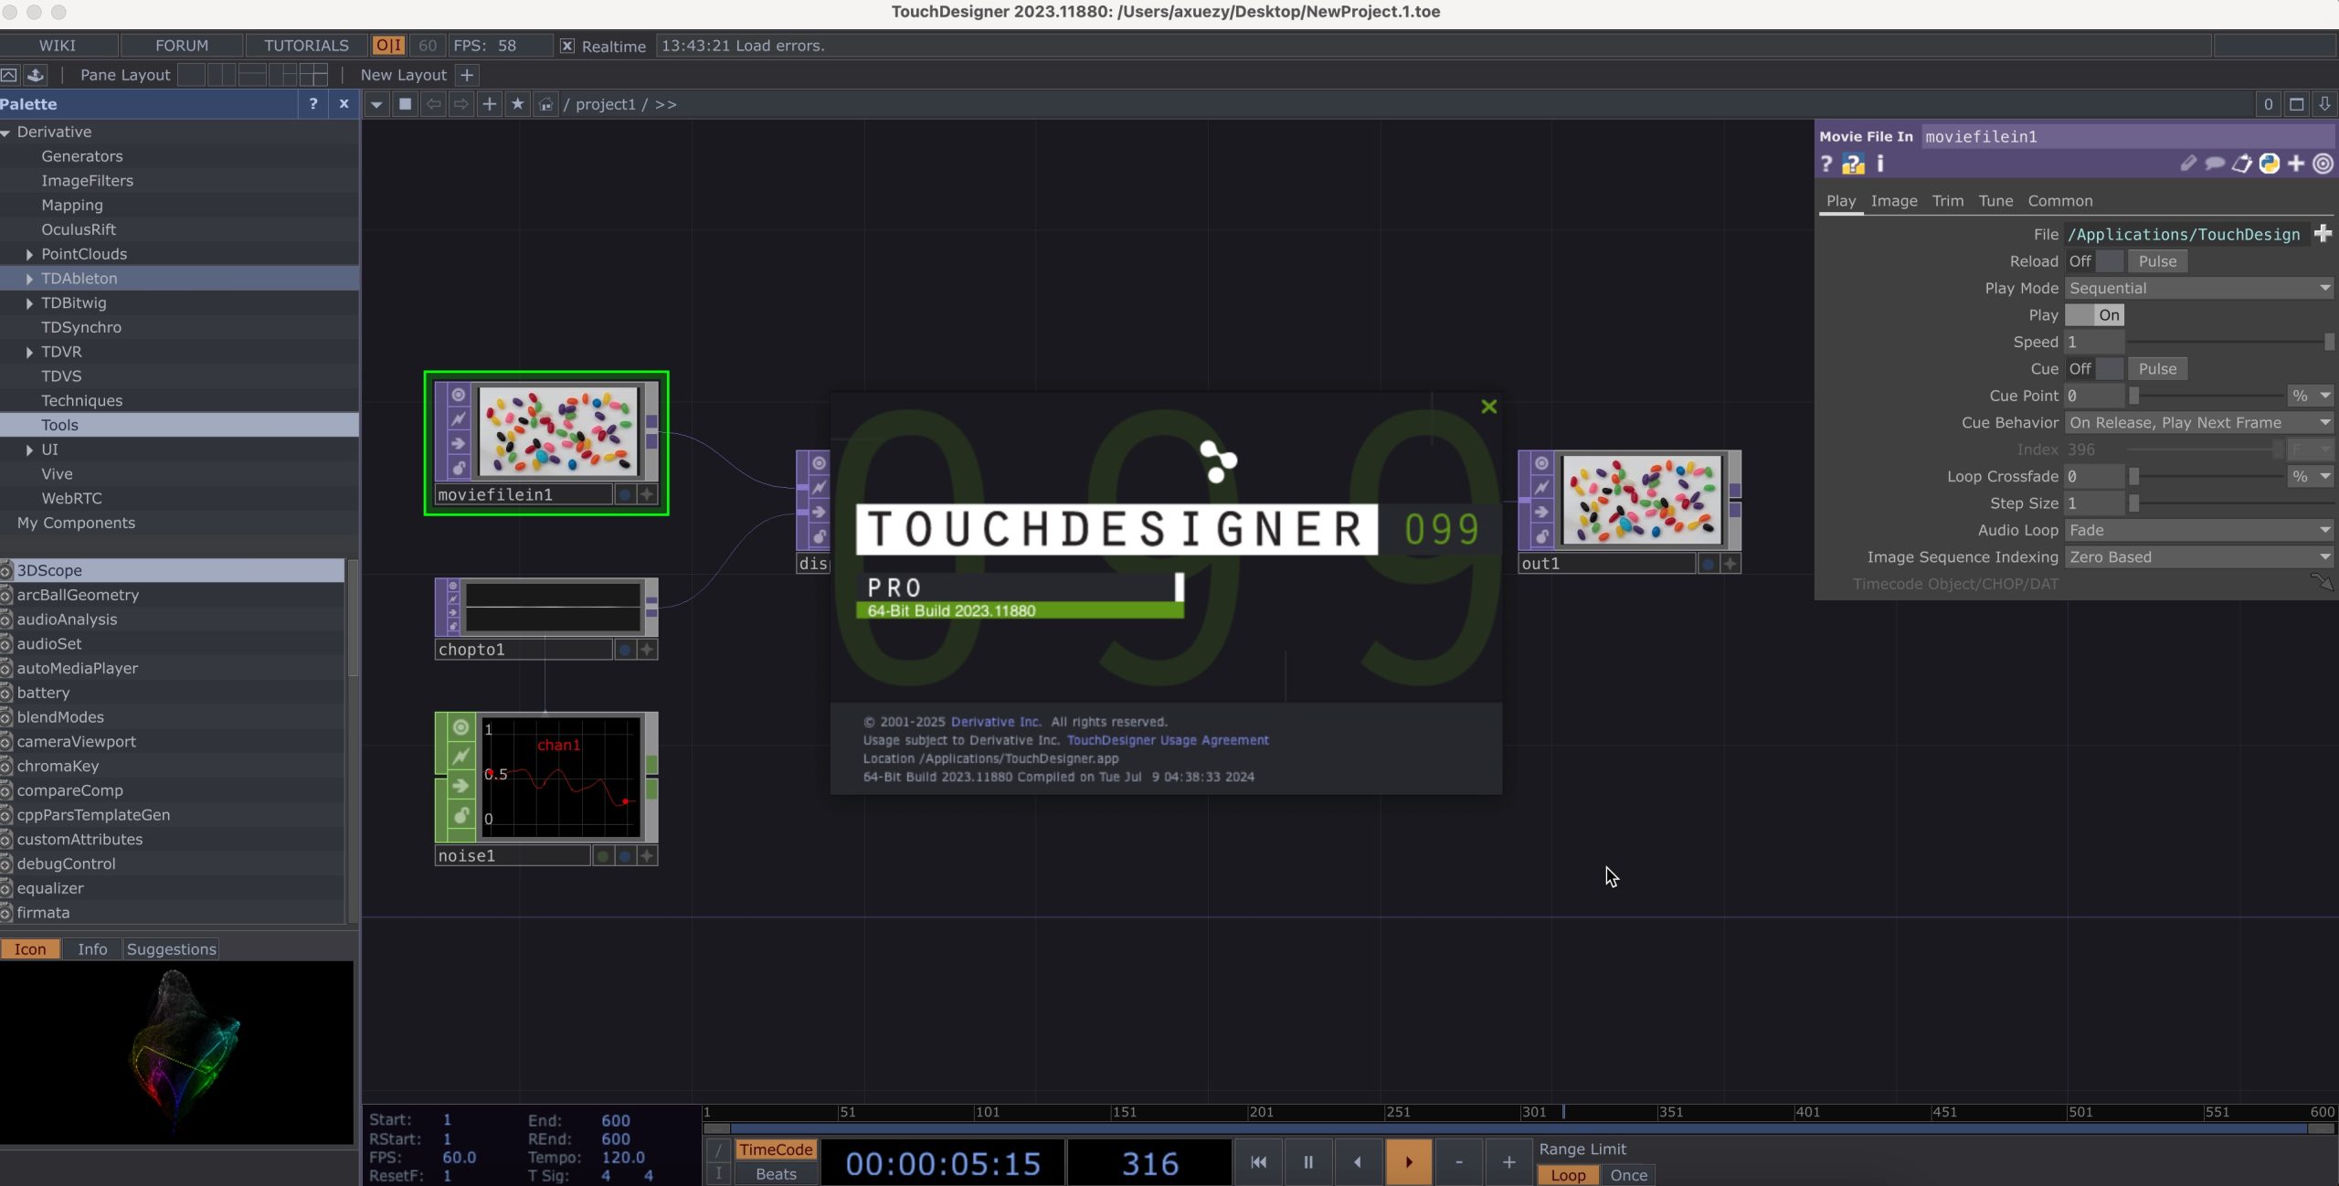The width and height of the screenshot is (2339, 1186).
Task: Close the TouchDesigner splash dialog
Action: [1488, 407]
